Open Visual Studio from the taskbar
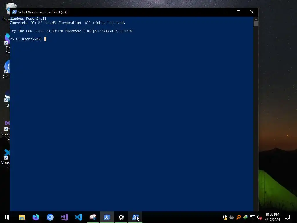The image size is (297, 223). click(64, 217)
